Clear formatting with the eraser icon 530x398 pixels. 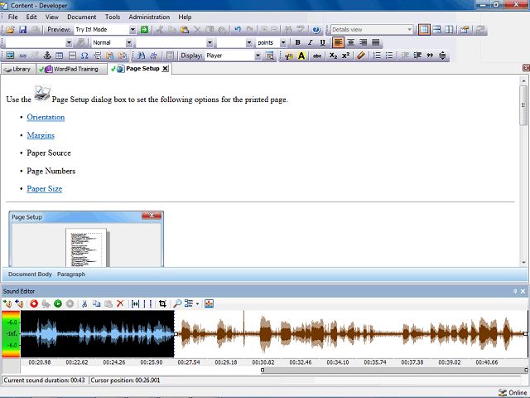[361, 56]
